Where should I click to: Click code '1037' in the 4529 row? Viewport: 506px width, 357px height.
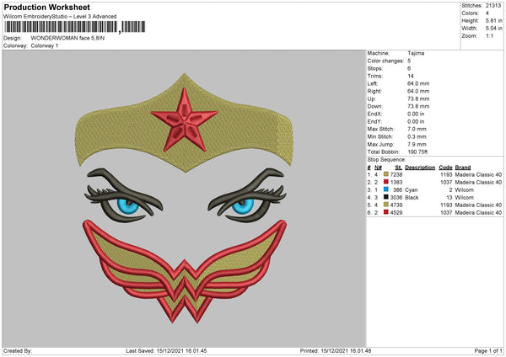(446, 213)
